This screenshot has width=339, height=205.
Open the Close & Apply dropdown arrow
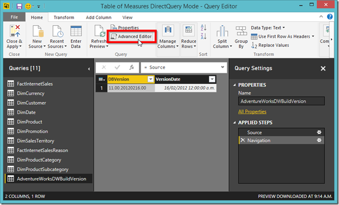(x=21, y=46)
